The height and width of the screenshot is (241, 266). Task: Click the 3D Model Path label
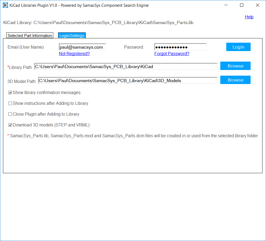tap(21, 81)
